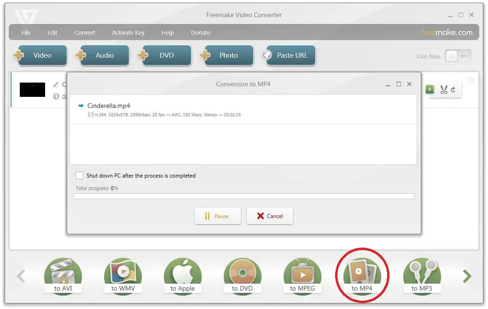Open the Edit menu

click(x=52, y=32)
